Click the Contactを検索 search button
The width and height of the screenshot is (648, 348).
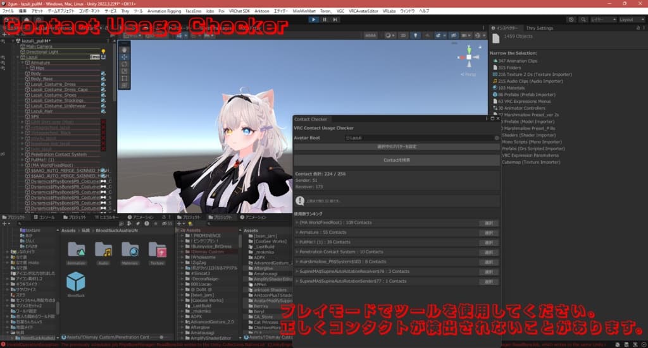(396, 160)
